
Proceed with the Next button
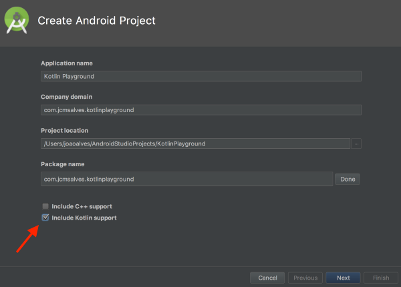coord(344,278)
